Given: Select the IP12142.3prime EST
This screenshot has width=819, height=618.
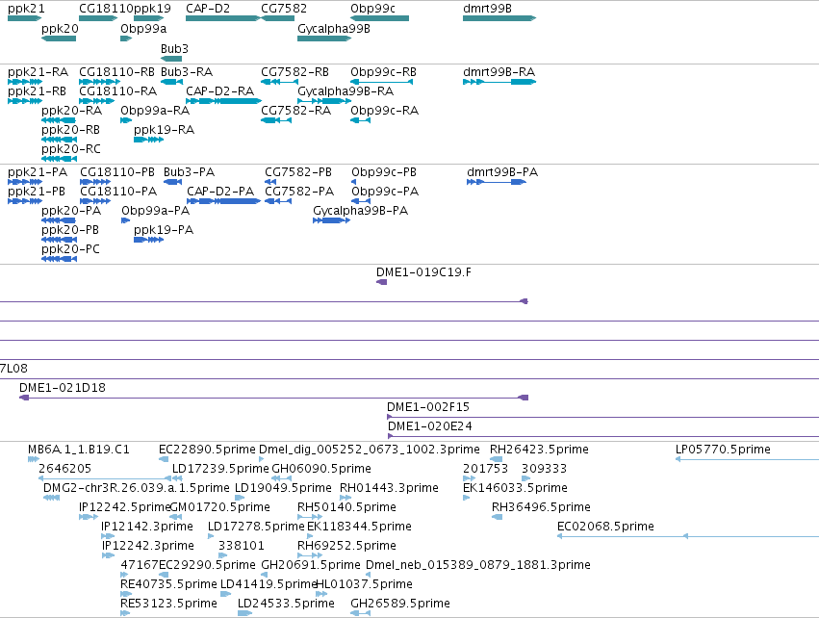Looking at the screenshot, I should pos(108,536).
